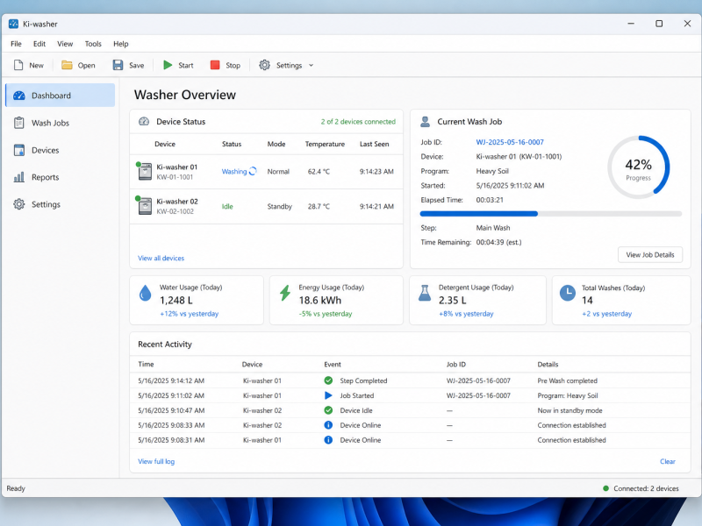Click the clock icon in Total Washes
This screenshot has height=526, width=702.
[x=568, y=293]
